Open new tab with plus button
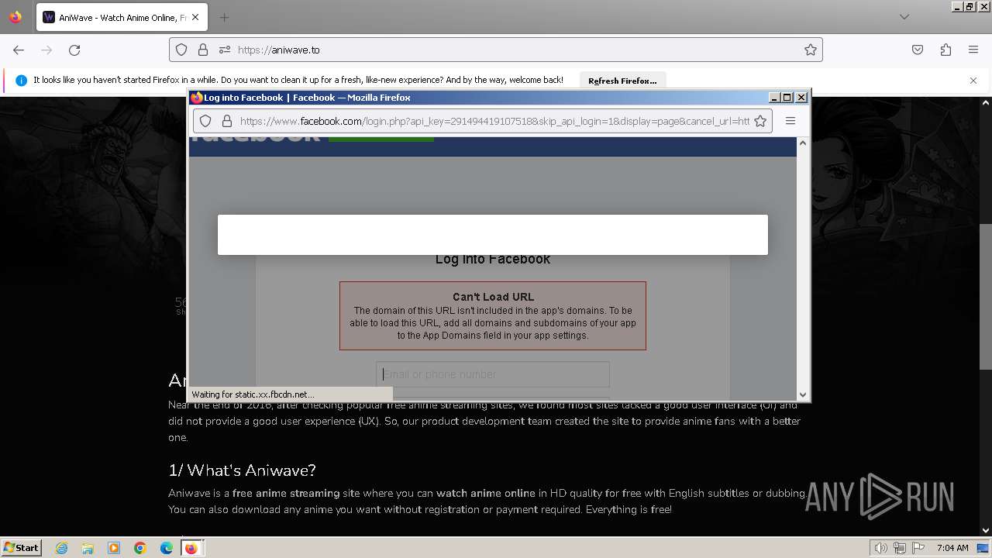 point(224,17)
